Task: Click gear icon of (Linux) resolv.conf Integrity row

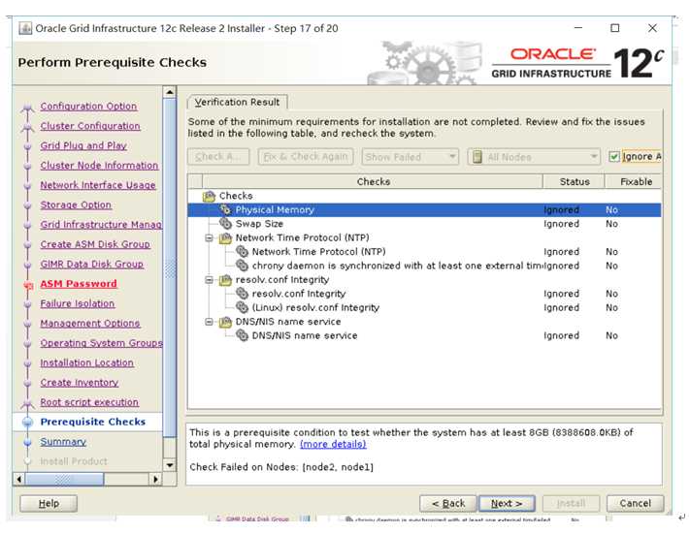Action: (x=242, y=307)
